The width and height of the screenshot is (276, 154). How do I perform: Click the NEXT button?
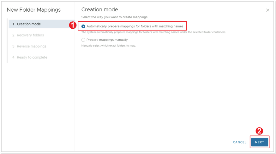[x=260, y=142]
